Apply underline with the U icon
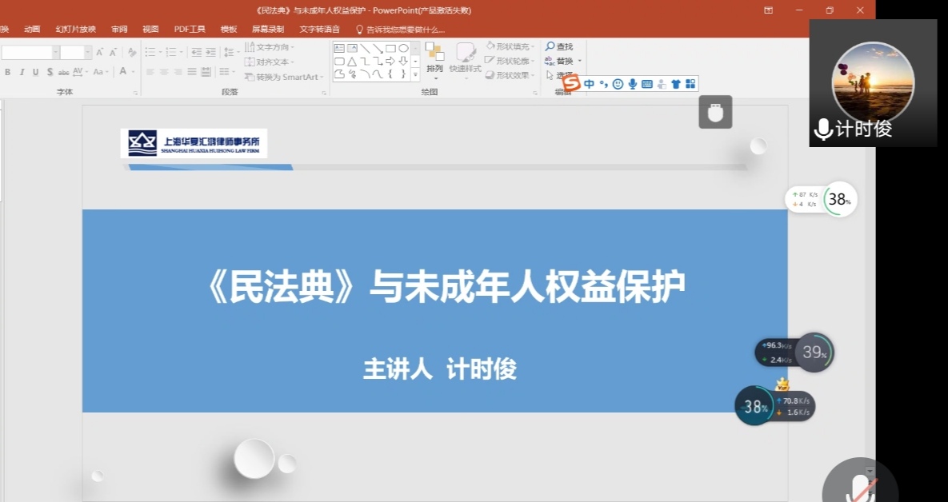 tap(35, 72)
